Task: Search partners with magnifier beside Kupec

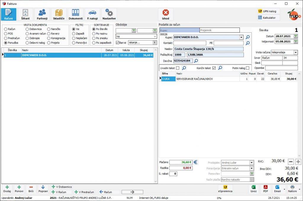Action: (248, 37)
